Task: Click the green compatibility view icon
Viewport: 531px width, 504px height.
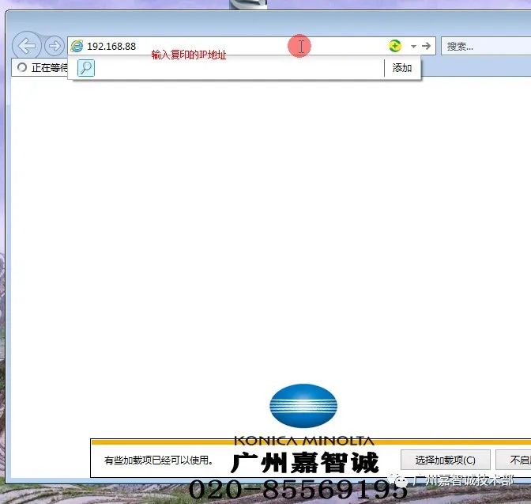Action: (394, 46)
